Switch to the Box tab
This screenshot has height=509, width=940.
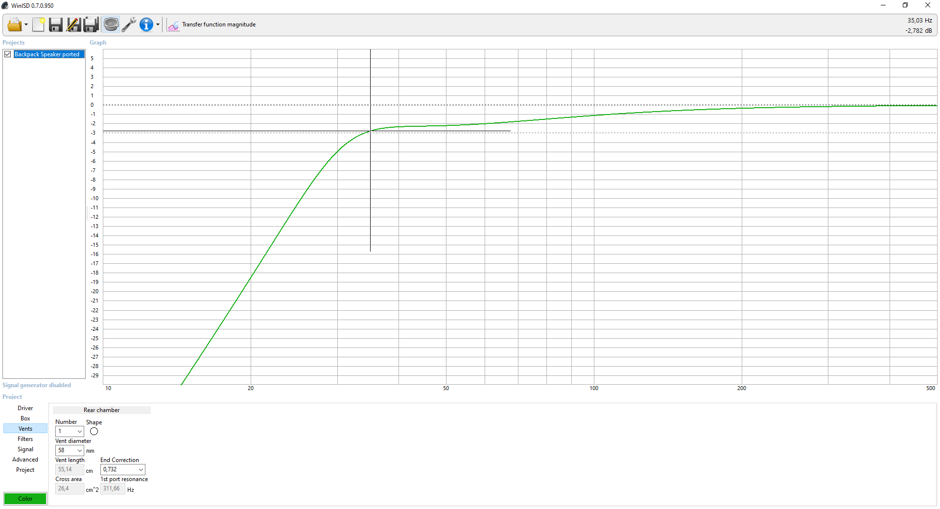click(25, 418)
